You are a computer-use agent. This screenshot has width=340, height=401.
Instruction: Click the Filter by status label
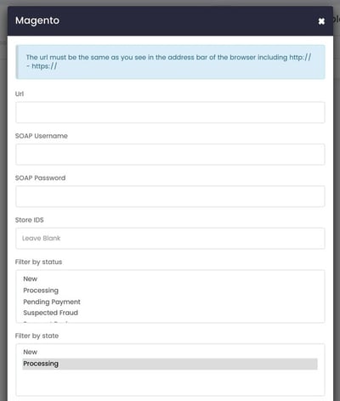tap(38, 262)
